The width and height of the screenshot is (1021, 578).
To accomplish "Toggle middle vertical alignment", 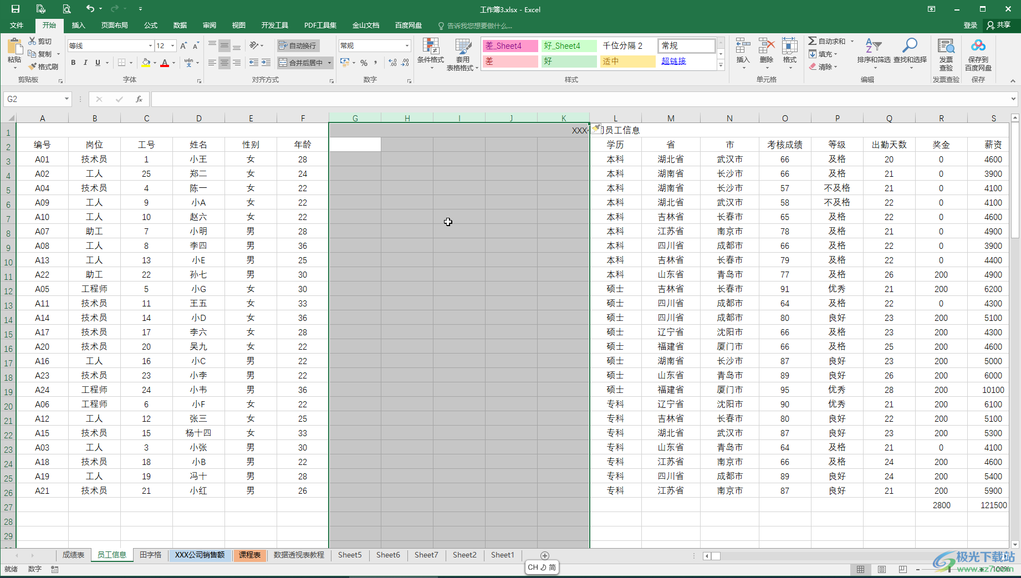I will click(x=224, y=45).
